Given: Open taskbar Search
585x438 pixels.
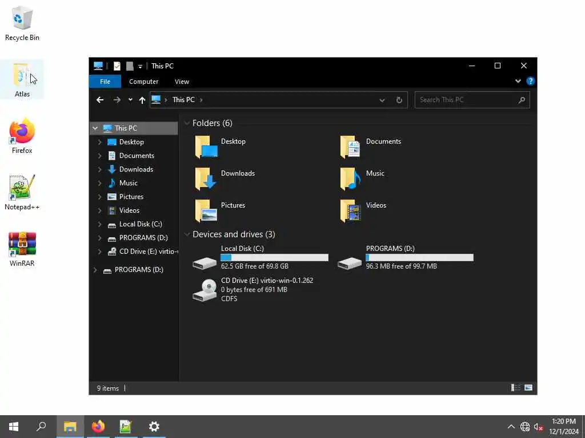Looking at the screenshot, I should tap(41, 427).
